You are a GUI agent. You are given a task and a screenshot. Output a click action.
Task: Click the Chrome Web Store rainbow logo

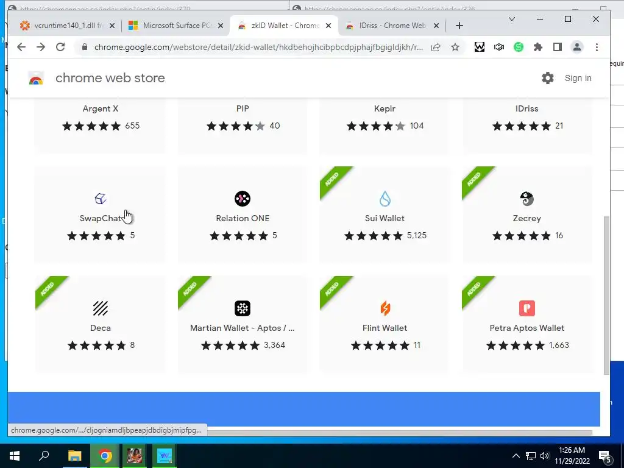coord(36,79)
